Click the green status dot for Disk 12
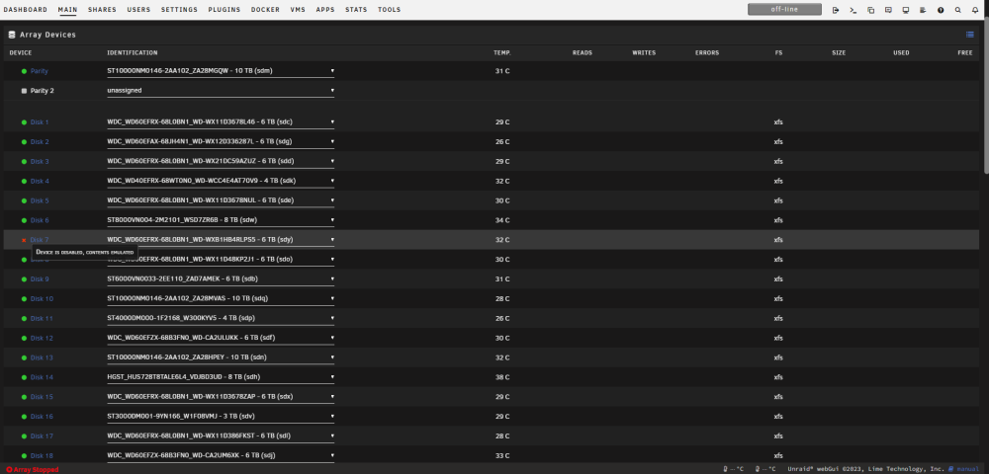The width and height of the screenshot is (989, 474). (x=24, y=338)
